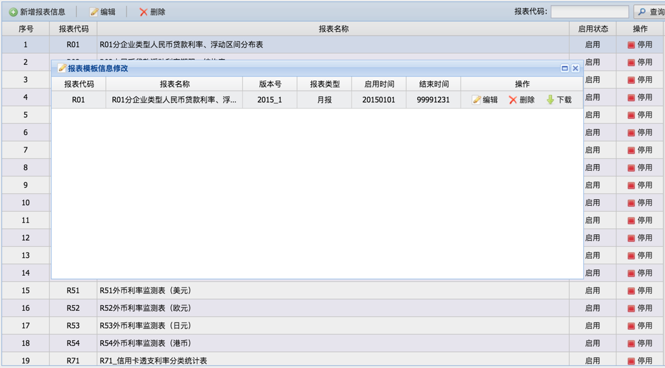This screenshot has width=665, height=368.
Task: Click the 查询 search button
Action: click(x=649, y=12)
